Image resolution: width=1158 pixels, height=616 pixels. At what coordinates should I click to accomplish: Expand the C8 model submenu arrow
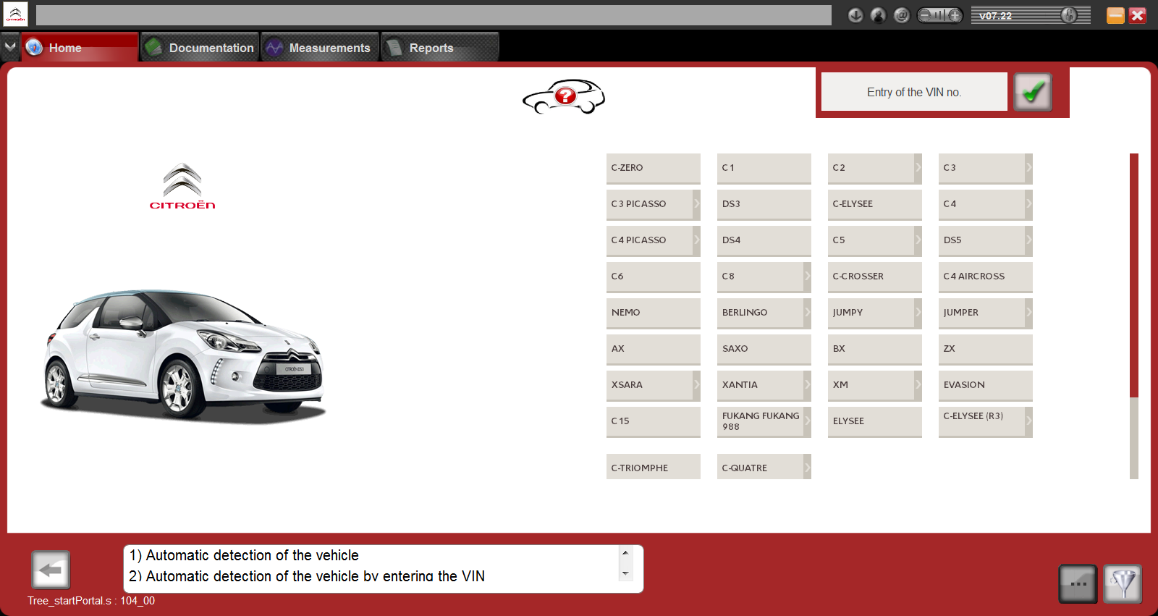pyautogui.click(x=807, y=277)
